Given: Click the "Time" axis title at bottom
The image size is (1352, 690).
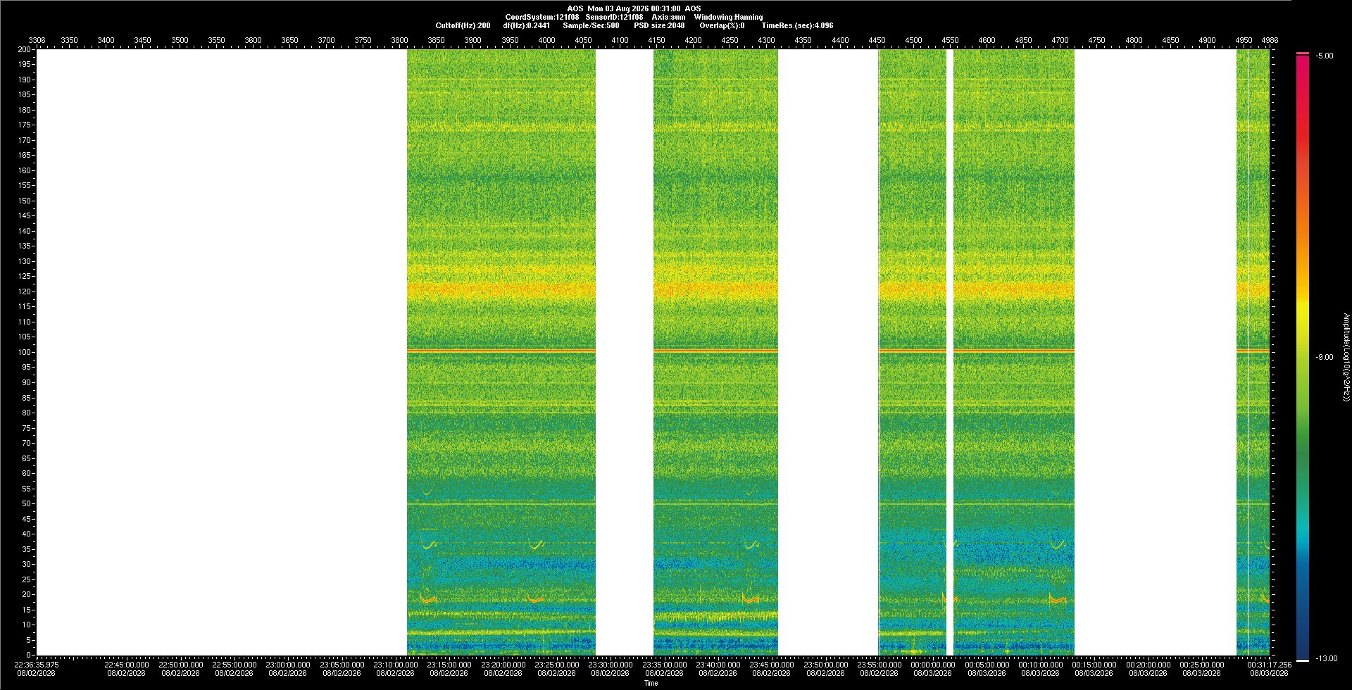Looking at the screenshot, I should [651, 683].
